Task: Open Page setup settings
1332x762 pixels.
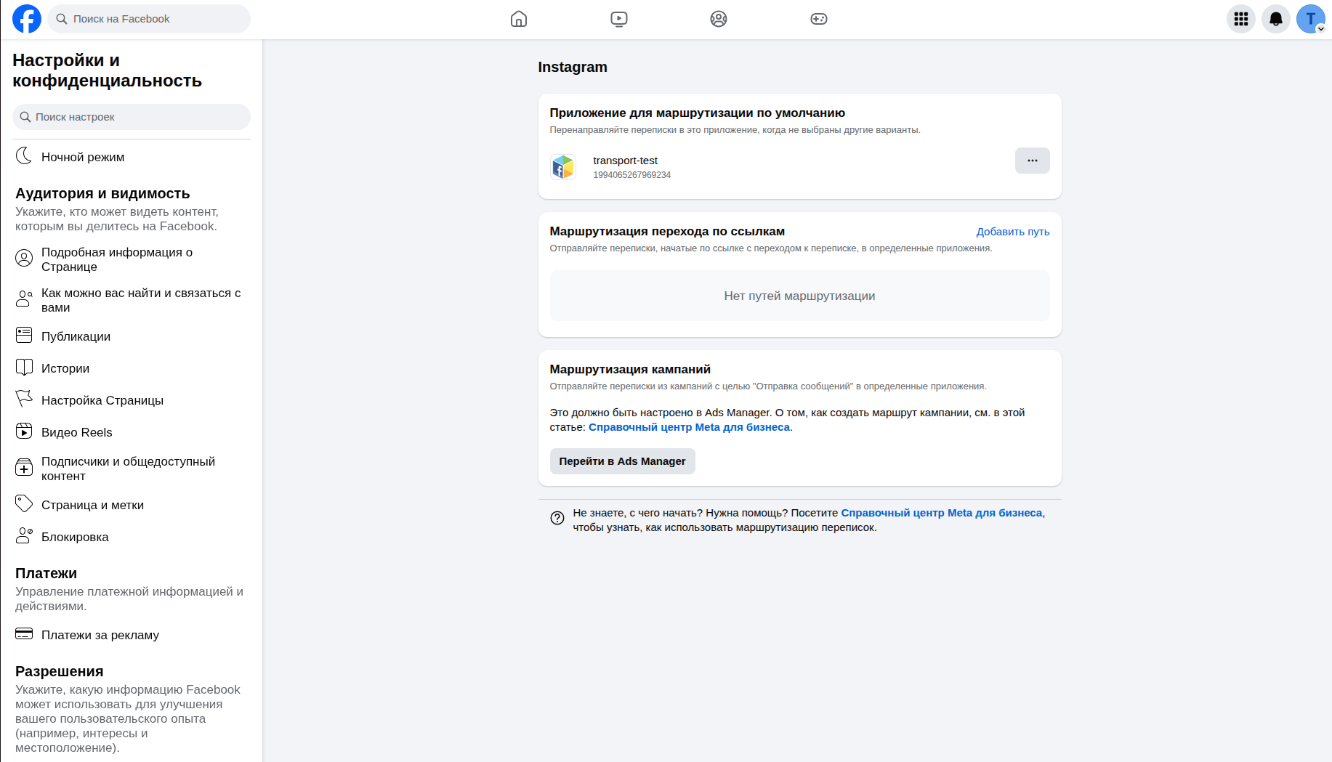Action: 132,400
